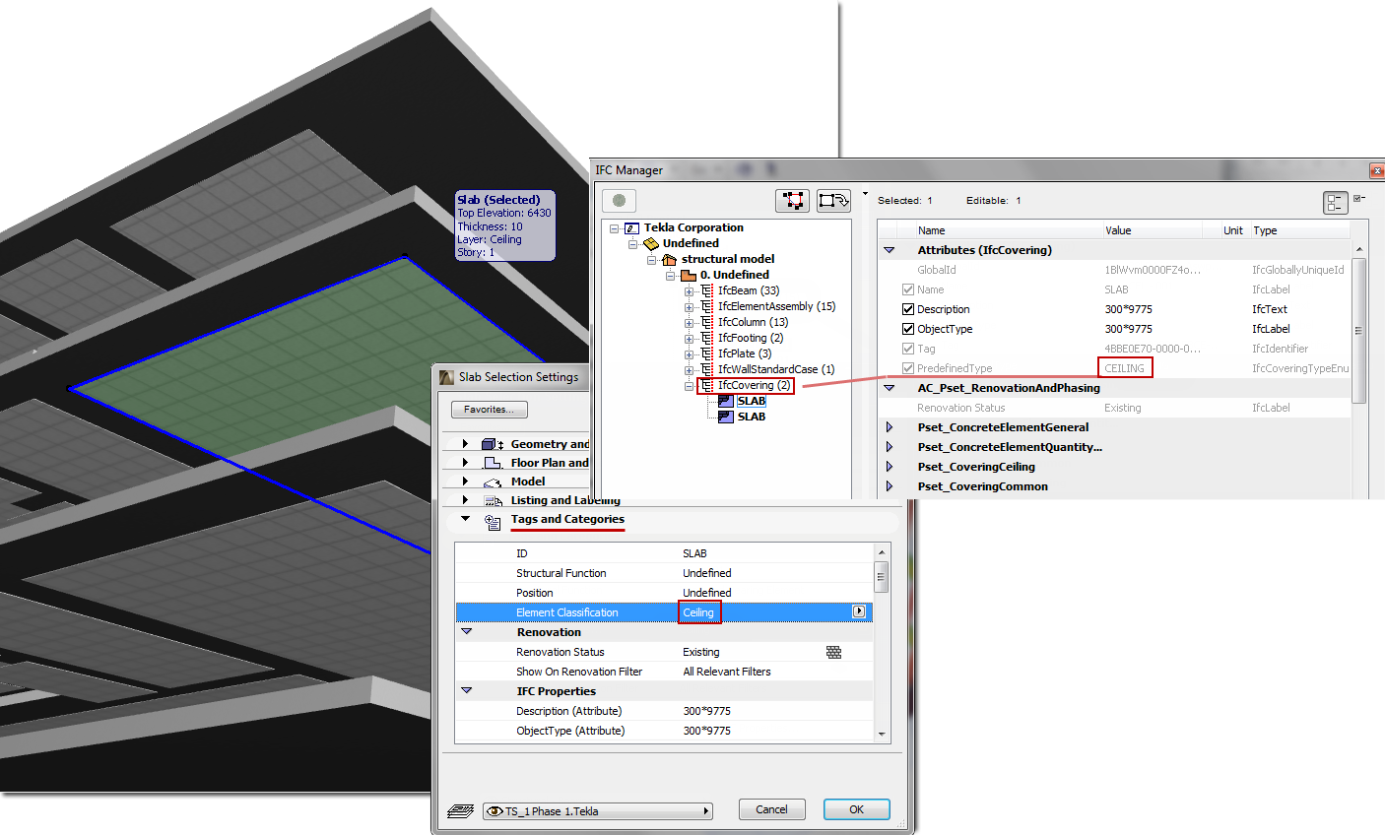
Task: Click the Tags and Categories panel icon
Action: click(493, 522)
